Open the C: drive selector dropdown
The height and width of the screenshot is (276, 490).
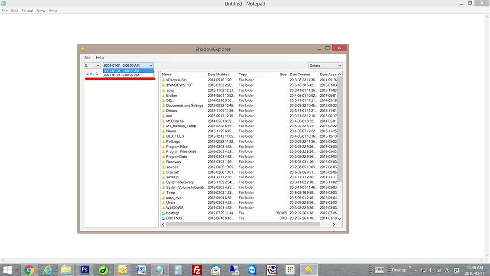point(92,65)
